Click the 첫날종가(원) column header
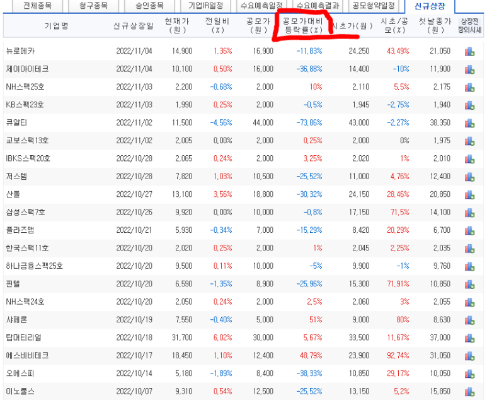The image size is (487, 400). point(435,25)
